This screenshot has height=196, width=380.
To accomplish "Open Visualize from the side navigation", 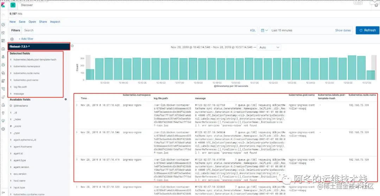I will 3,33.
